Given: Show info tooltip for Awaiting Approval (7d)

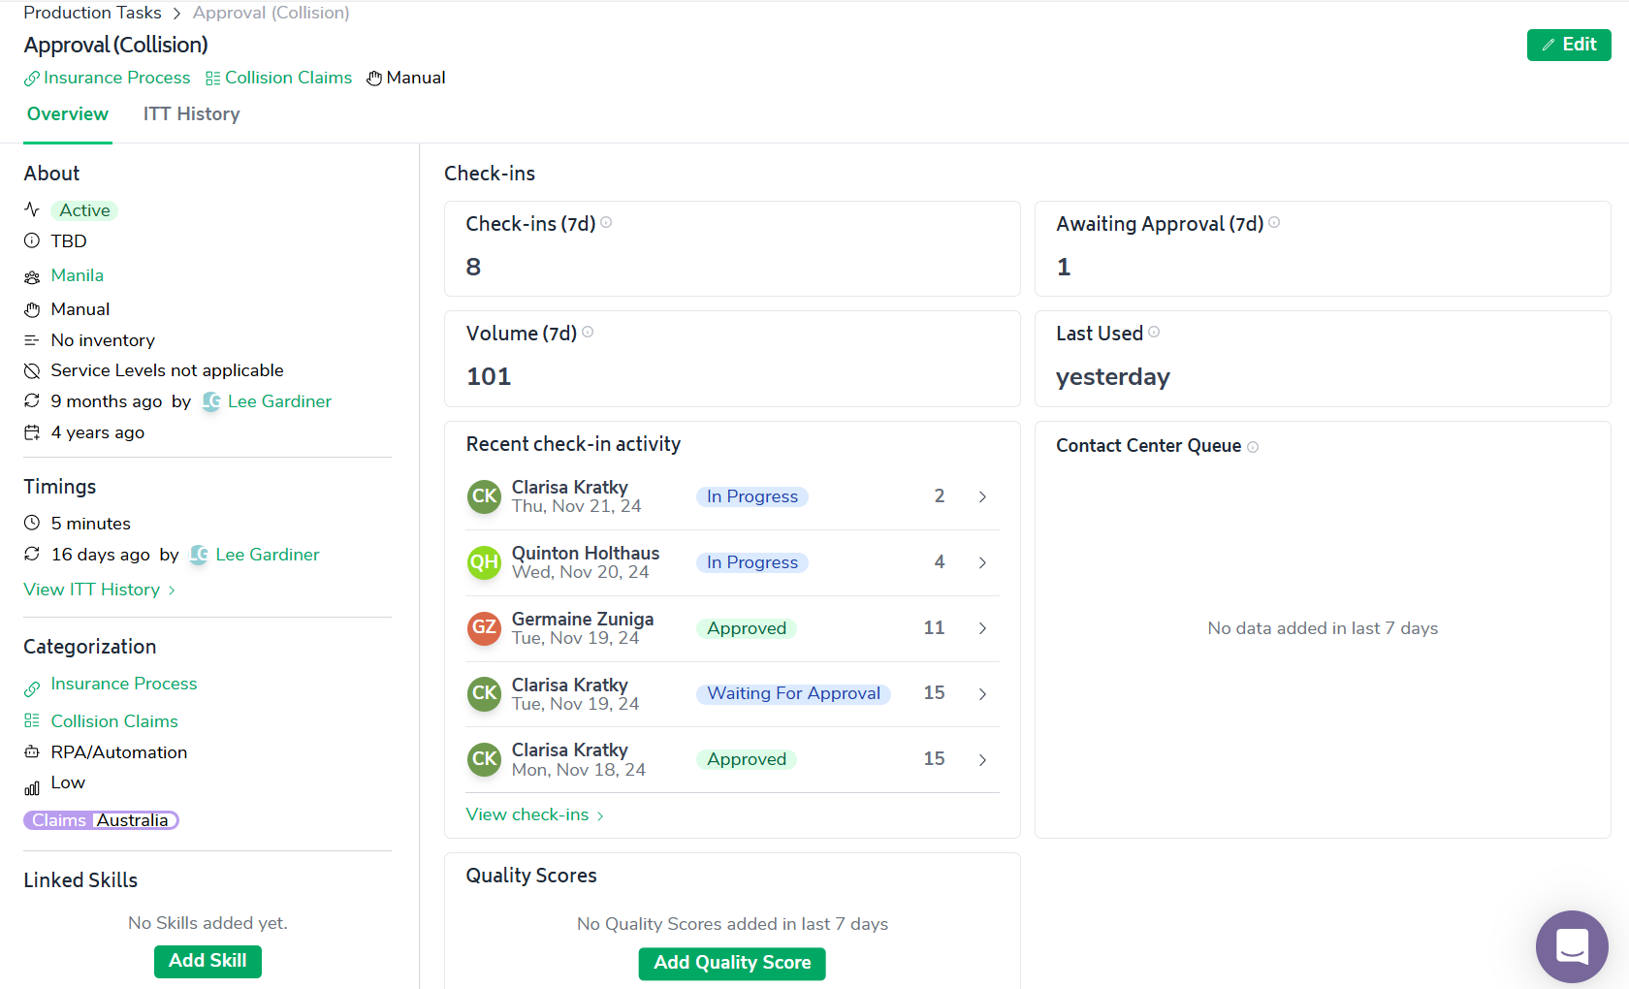Looking at the screenshot, I should click(x=1274, y=223).
